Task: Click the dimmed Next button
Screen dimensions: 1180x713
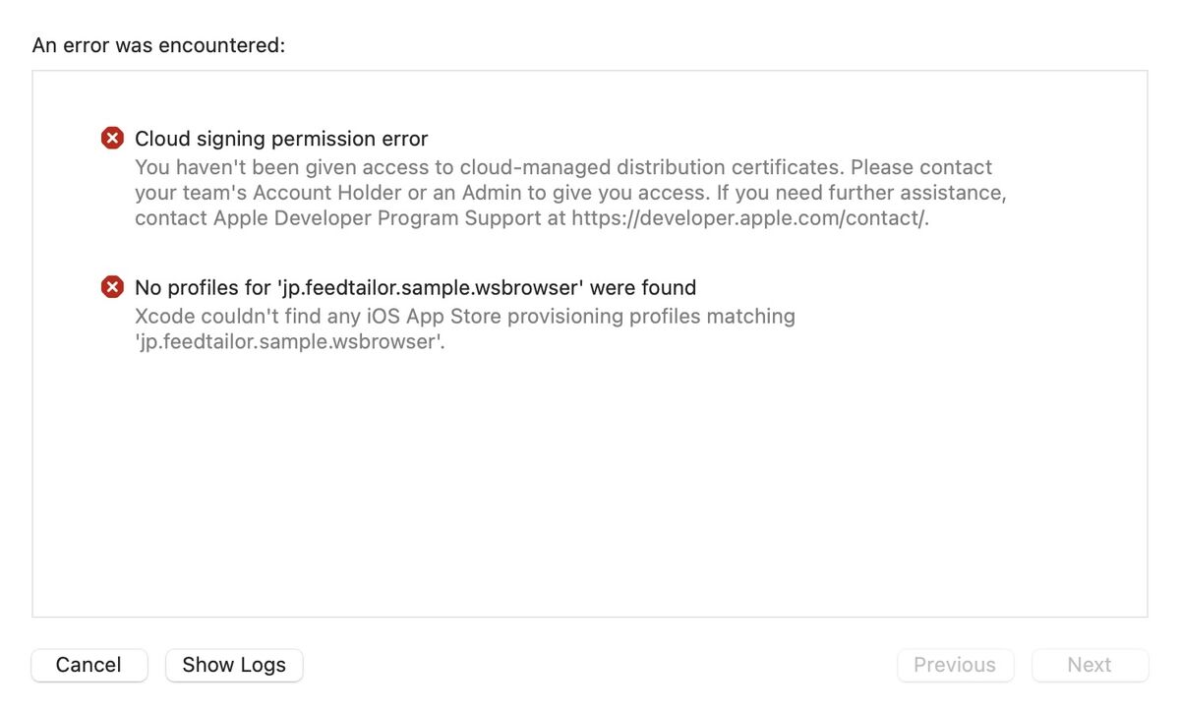Action: tap(1090, 665)
